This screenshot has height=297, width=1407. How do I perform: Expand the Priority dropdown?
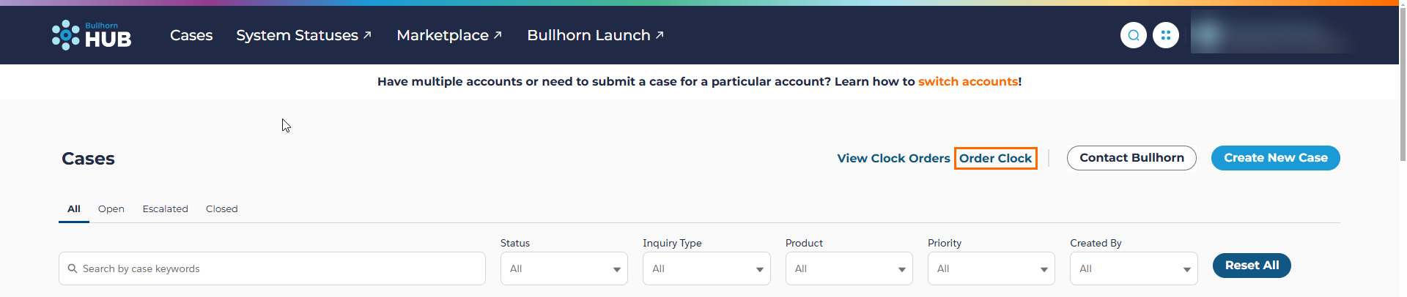click(x=991, y=268)
